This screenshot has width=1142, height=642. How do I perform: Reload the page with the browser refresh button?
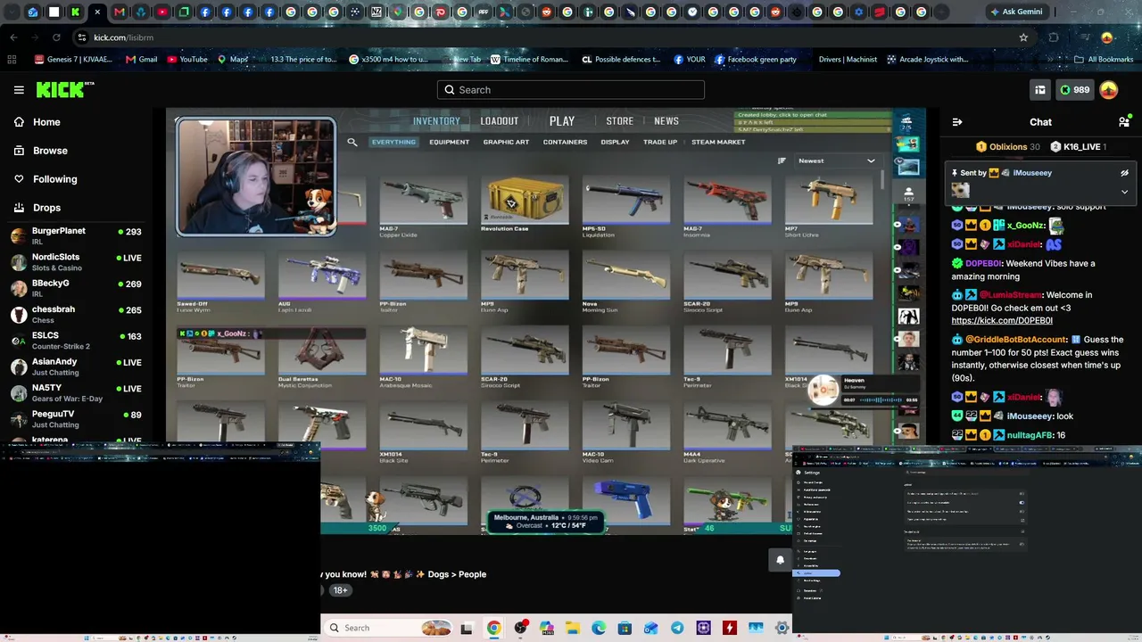coord(56,37)
